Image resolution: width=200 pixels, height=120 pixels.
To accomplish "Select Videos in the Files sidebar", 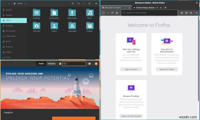I will [14, 52].
